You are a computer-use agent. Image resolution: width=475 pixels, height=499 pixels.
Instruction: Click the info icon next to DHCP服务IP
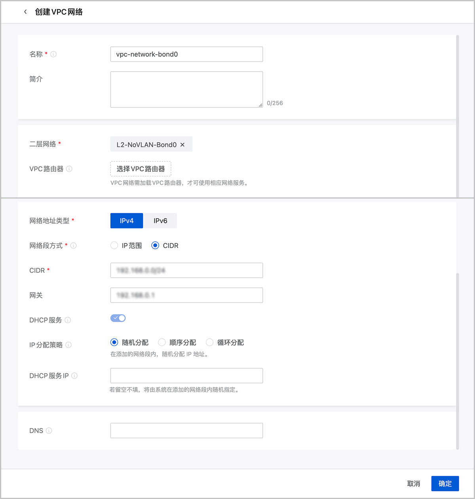pos(74,376)
